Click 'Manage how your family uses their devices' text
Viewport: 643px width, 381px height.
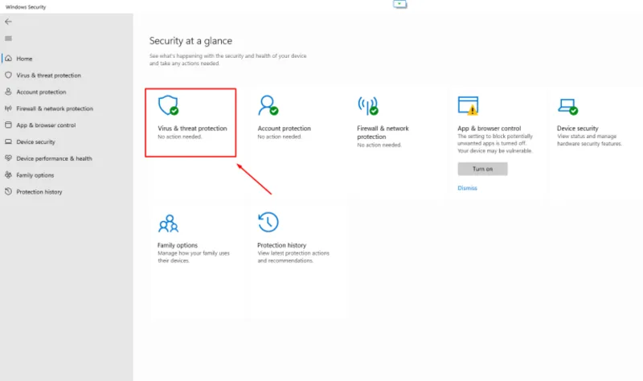[x=194, y=256]
